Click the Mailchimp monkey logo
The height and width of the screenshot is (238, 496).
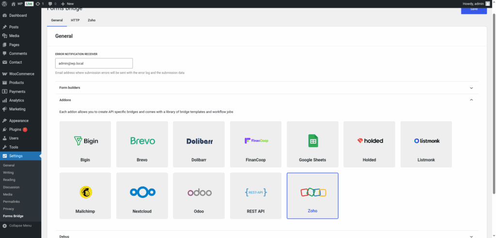[x=86, y=192]
